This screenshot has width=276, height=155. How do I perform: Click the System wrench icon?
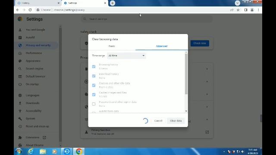(20, 119)
